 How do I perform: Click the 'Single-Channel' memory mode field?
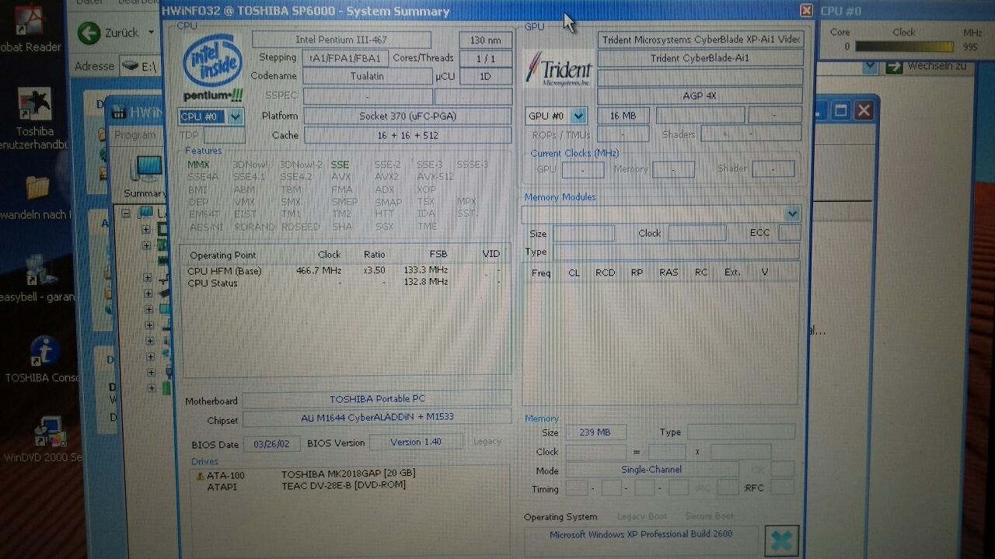(651, 470)
